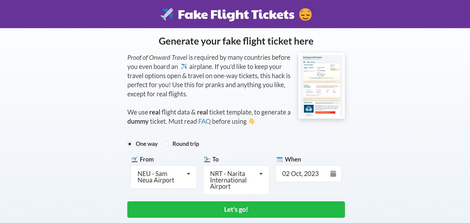The height and width of the screenshot is (223, 470).
Task: Open the NEU - Sam Neua Airport selector
Action: point(164,177)
